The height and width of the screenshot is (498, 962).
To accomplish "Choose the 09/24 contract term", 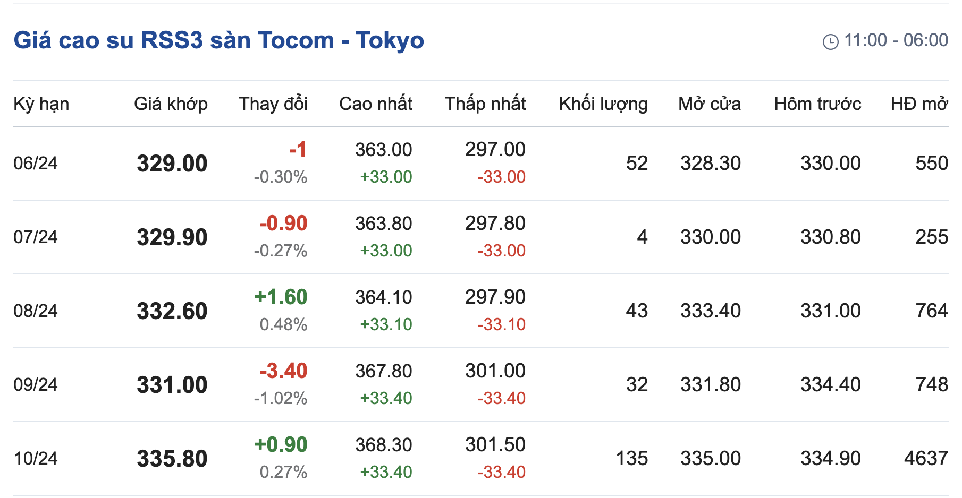I will [x=36, y=384].
